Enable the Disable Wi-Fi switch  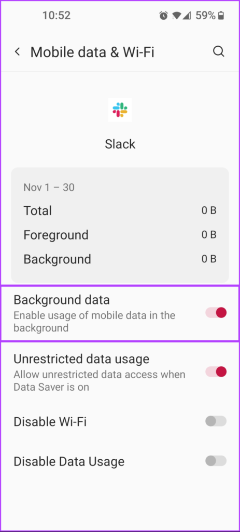[x=216, y=421]
